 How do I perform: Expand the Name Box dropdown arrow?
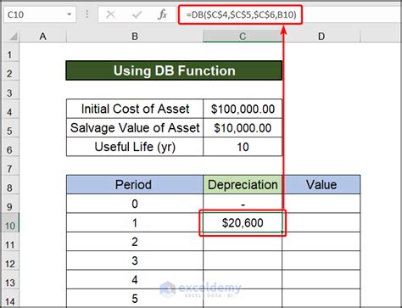click(69, 14)
